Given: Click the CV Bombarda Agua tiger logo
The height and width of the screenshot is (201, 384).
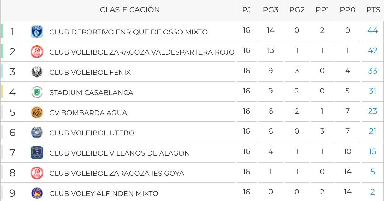Looking at the screenshot, I should click(37, 113).
